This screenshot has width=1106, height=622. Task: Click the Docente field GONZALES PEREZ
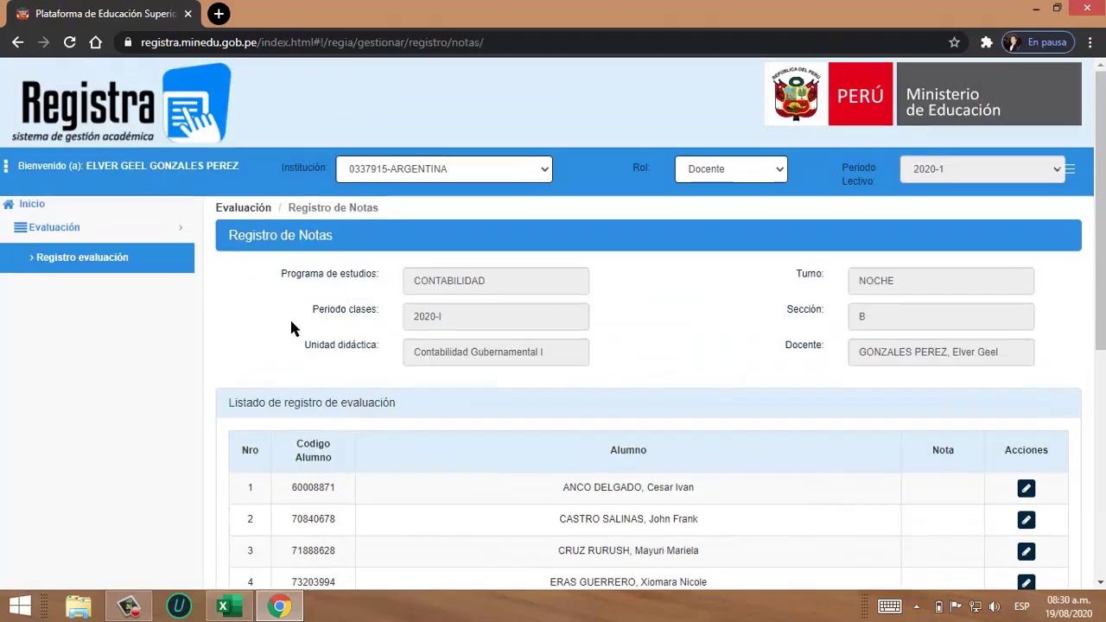(x=941, y=352)
